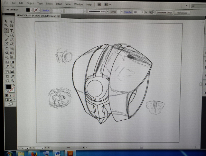
Task: Select the Eraser tool
Action: coord(12,43)
